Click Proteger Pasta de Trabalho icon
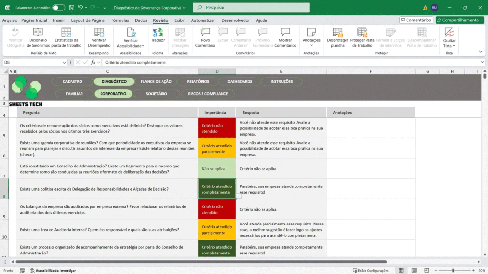Screen dimensions: 488x274 [x=362, y=32]
